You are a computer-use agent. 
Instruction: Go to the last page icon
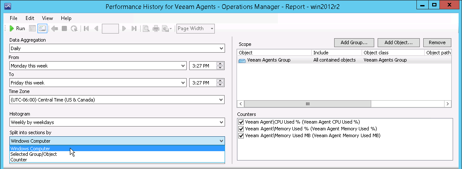click(134, 28)
